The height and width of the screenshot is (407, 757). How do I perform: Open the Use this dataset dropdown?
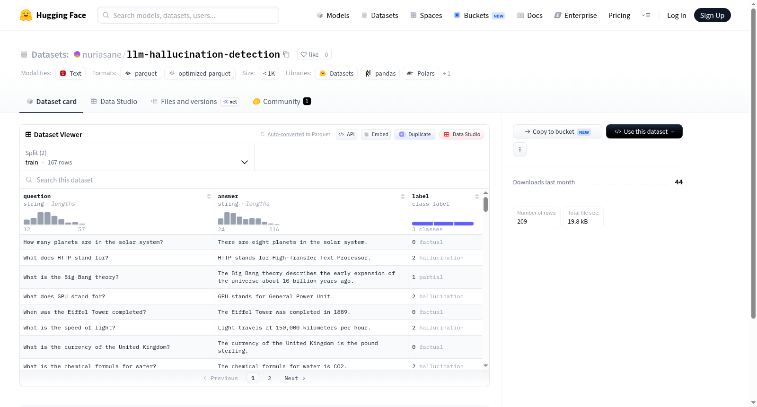tap(644, 131)
